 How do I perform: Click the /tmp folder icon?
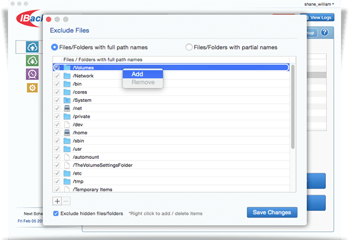[67, 181]
